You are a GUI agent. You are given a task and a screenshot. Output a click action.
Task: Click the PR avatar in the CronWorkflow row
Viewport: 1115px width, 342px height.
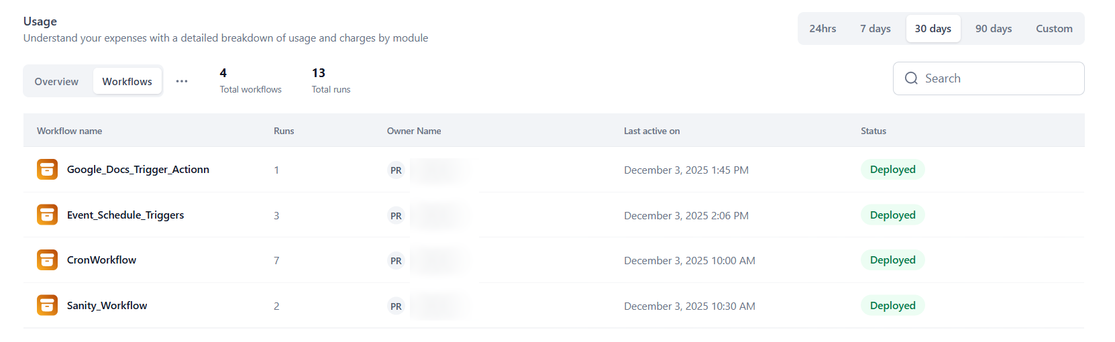click(x=396, y=261)
